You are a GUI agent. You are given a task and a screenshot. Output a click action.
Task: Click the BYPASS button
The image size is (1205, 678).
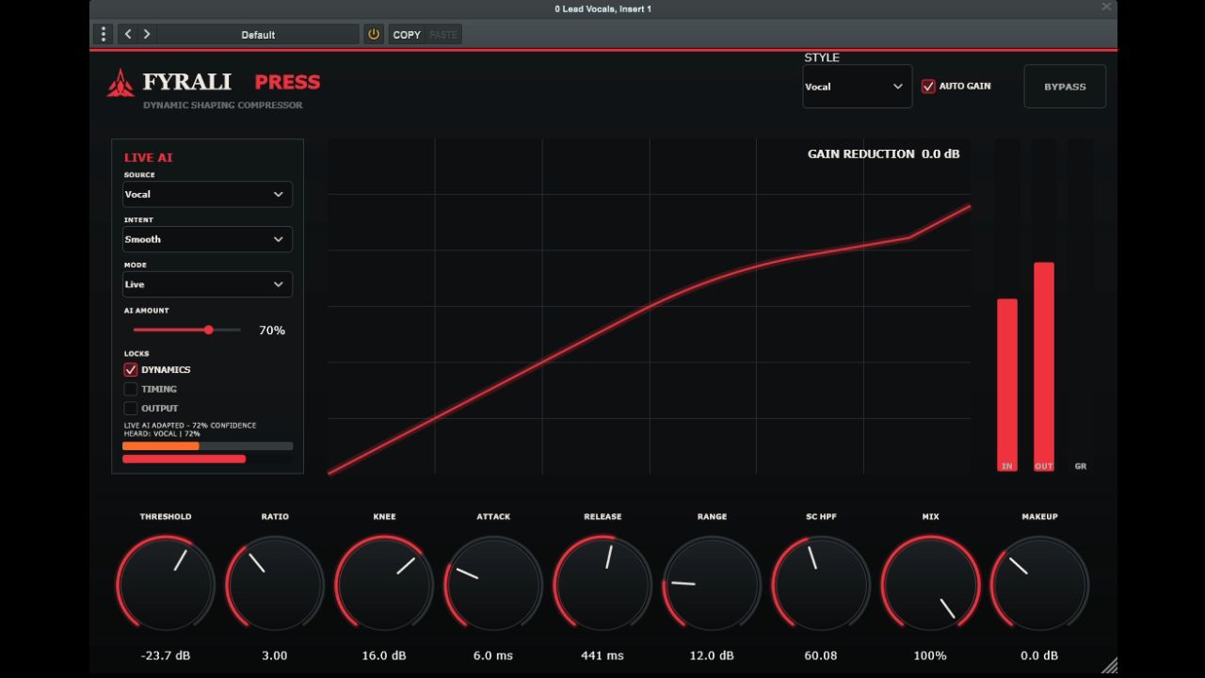tap(1065, 87)
